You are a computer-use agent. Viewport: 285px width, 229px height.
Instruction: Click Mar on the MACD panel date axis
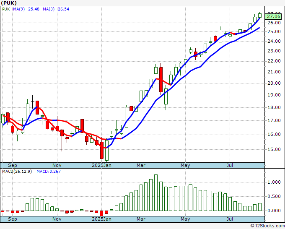click(141, 219)
